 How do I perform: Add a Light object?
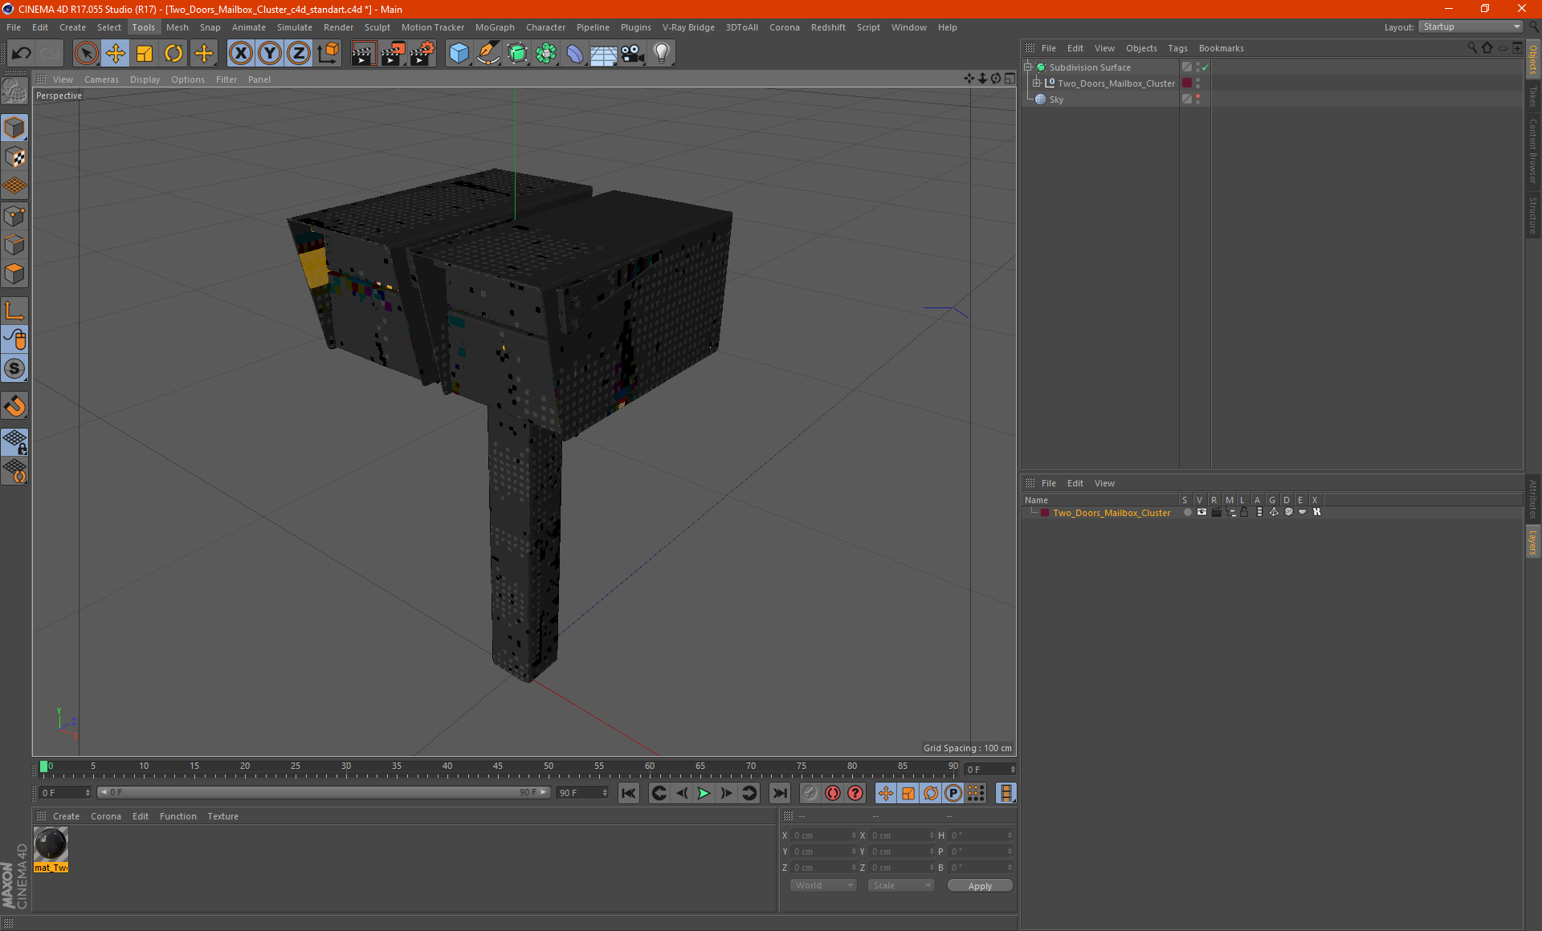pos(662,54)
